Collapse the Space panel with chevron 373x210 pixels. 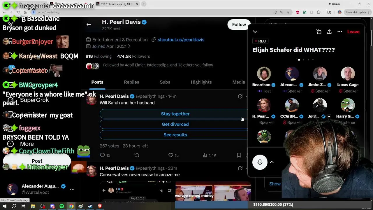click(255, 32)
